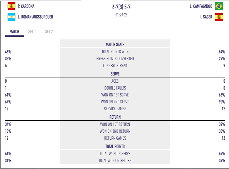Screen dimensions: 229x169
Task: Select the SET 2 tab
Action: click(x=49, y=31)
